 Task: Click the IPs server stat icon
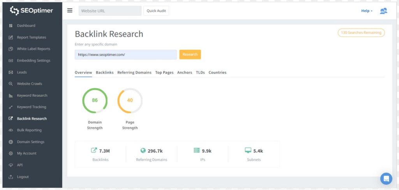[197, 151]
